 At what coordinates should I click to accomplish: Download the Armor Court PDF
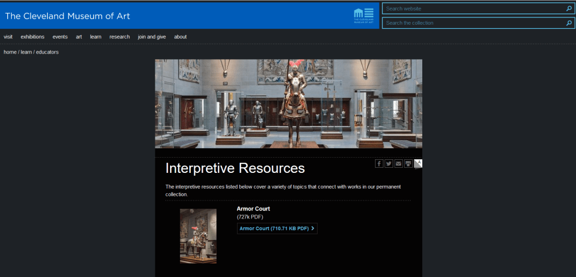(277, 229)
